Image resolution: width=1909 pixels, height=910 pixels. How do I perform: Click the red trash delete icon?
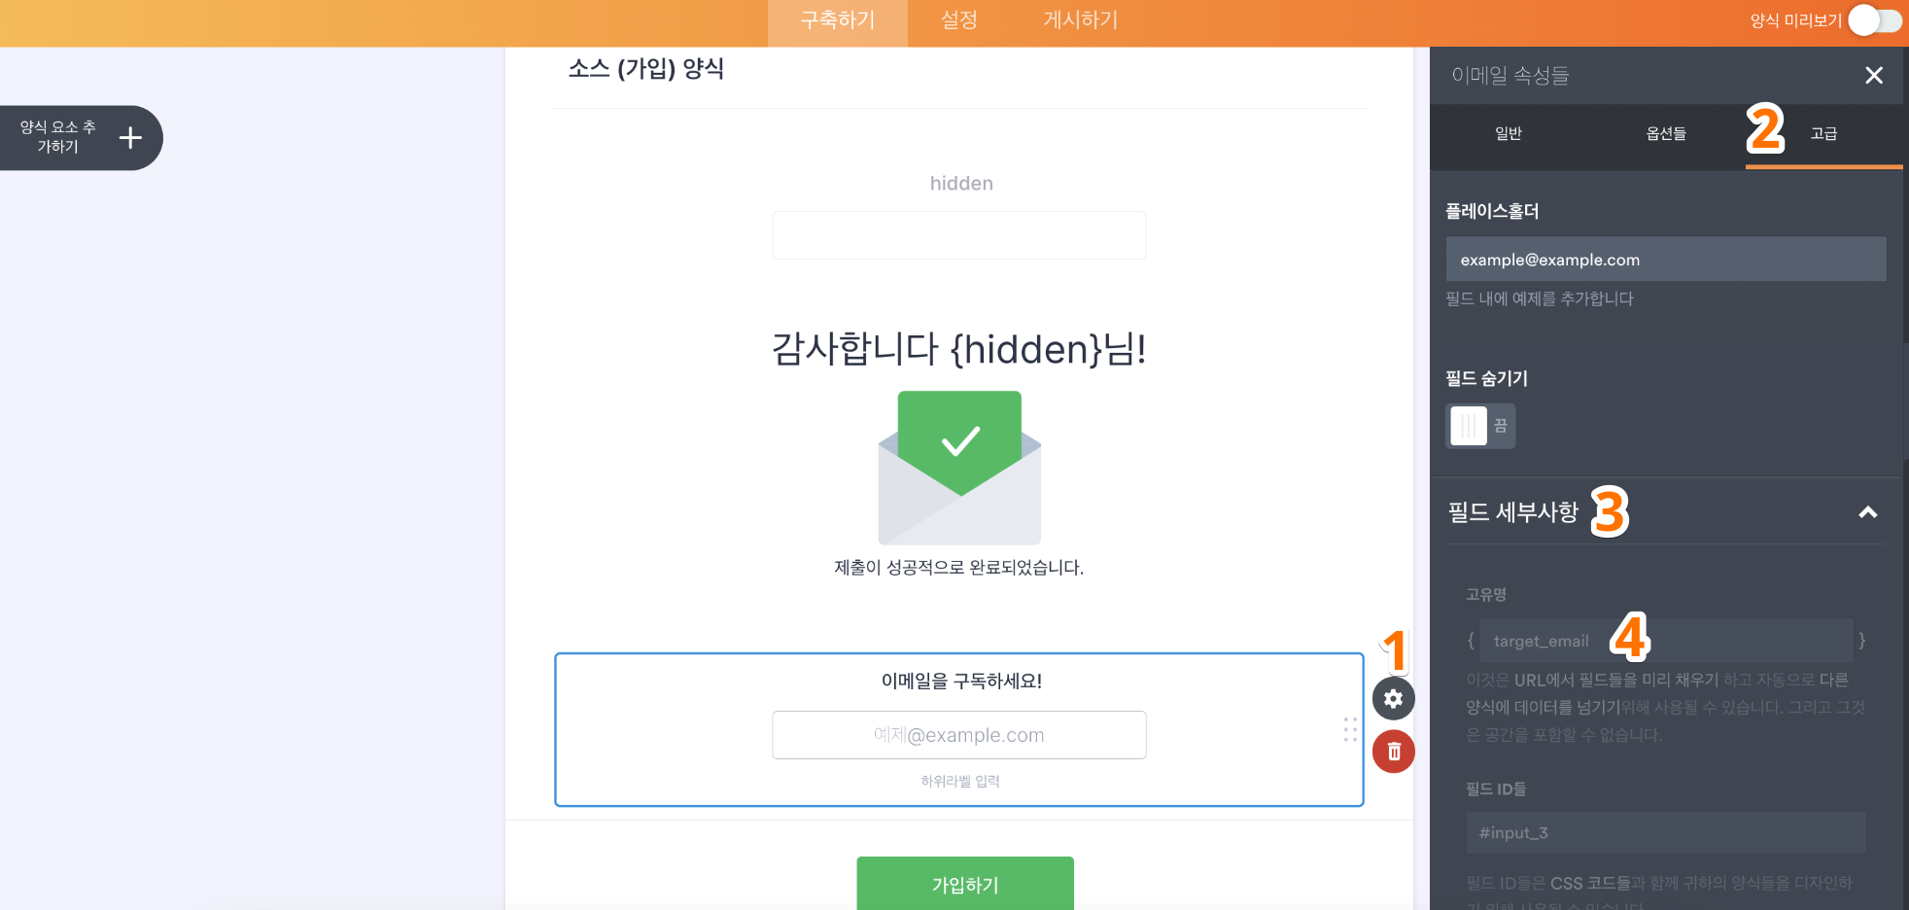(x=1393, y=752)
